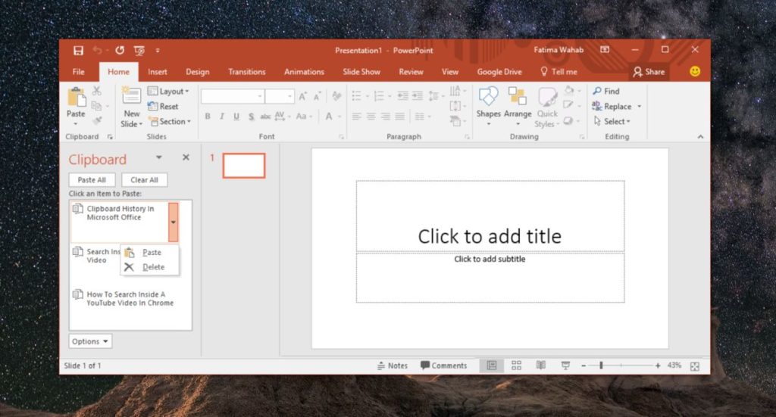Open the font name combo box
The height and width of the screenshot is (417, 776).
coord(231,96)
